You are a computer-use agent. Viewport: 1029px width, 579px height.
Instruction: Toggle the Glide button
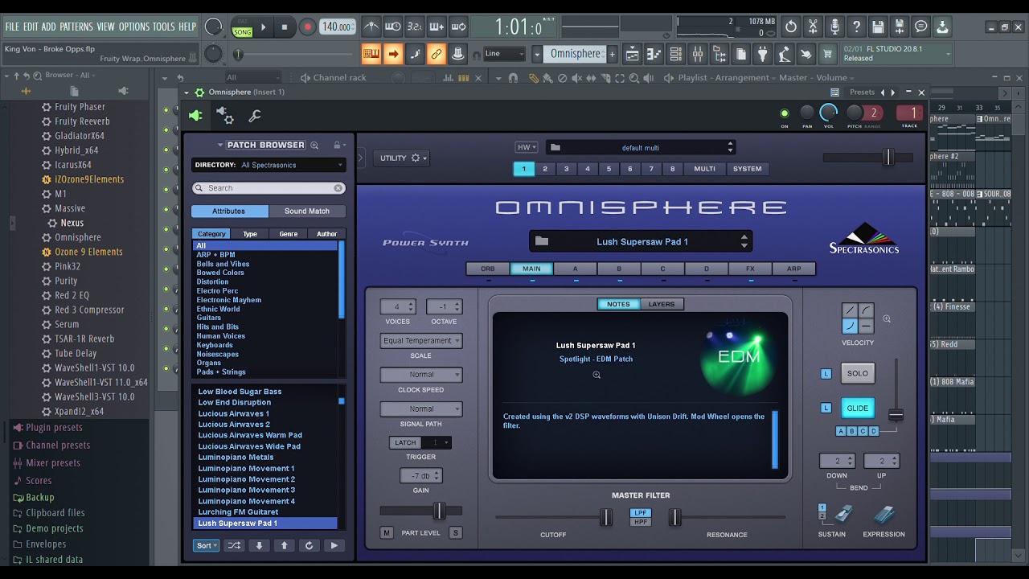coord(858,408)
